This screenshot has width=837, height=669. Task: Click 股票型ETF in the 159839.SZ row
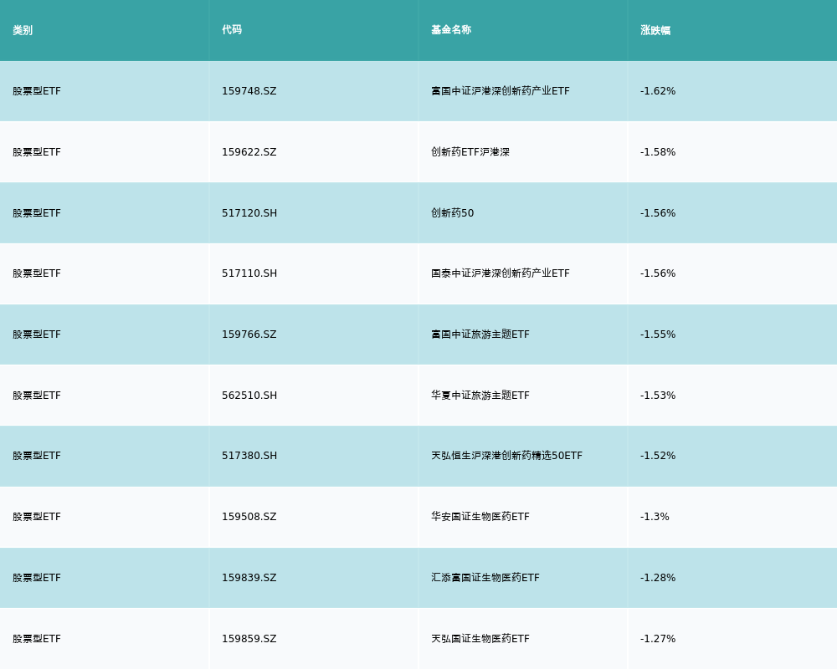(37, 578)
